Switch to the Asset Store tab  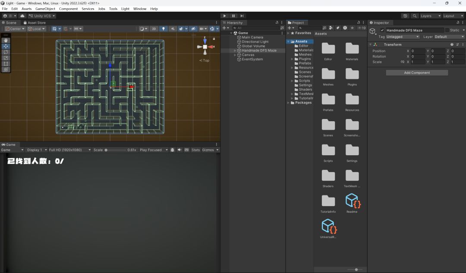click(35, 22)
